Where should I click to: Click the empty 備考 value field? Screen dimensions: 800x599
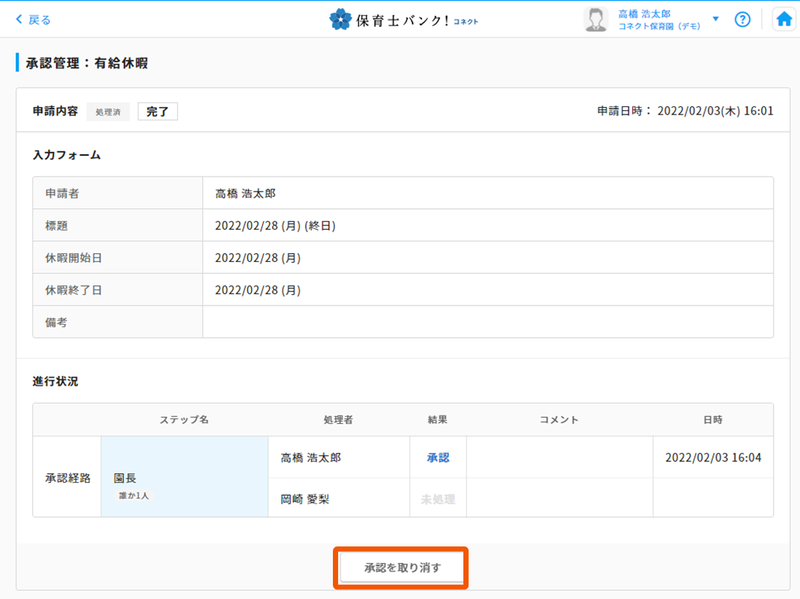(487, 322)
